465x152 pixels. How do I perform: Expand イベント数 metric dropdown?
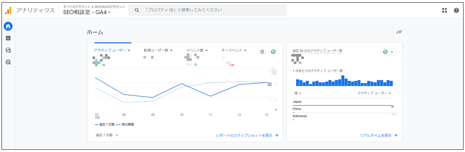(x=197, y=50)
